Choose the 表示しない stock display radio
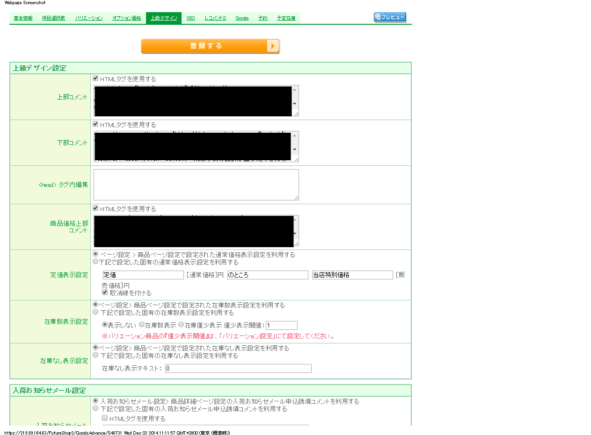591x435 pixels. pos(105,325)
